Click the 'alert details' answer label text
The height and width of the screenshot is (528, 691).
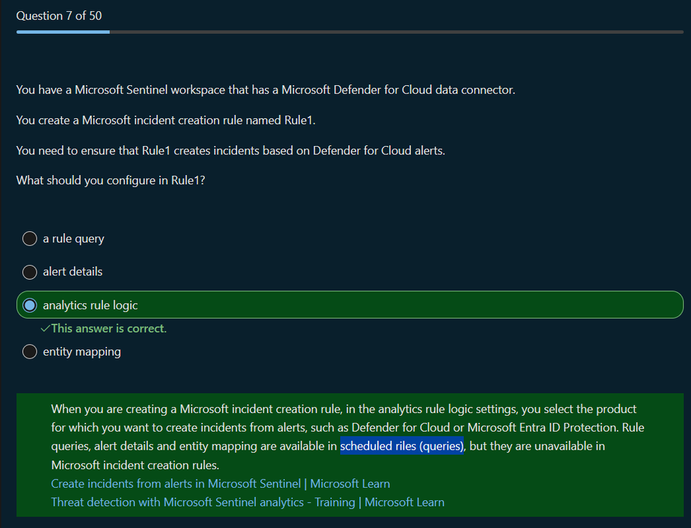pos(73,272)
